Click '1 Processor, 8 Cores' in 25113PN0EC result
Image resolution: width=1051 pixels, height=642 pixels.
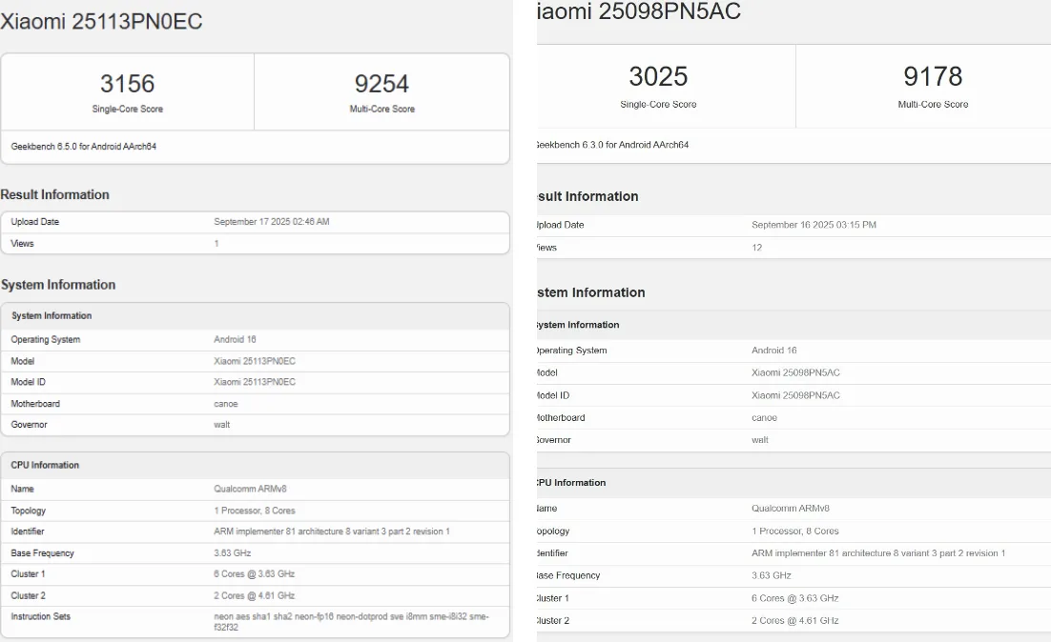pos(255,511)
